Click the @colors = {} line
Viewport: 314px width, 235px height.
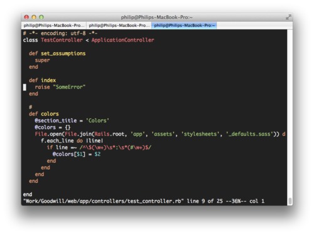pos(53,127)
